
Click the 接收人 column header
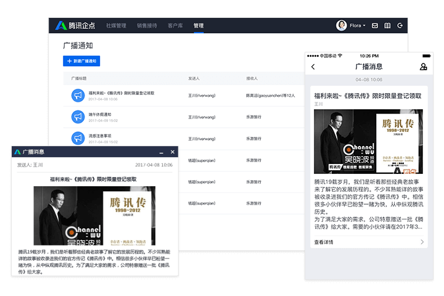click(x=252, y=78)
